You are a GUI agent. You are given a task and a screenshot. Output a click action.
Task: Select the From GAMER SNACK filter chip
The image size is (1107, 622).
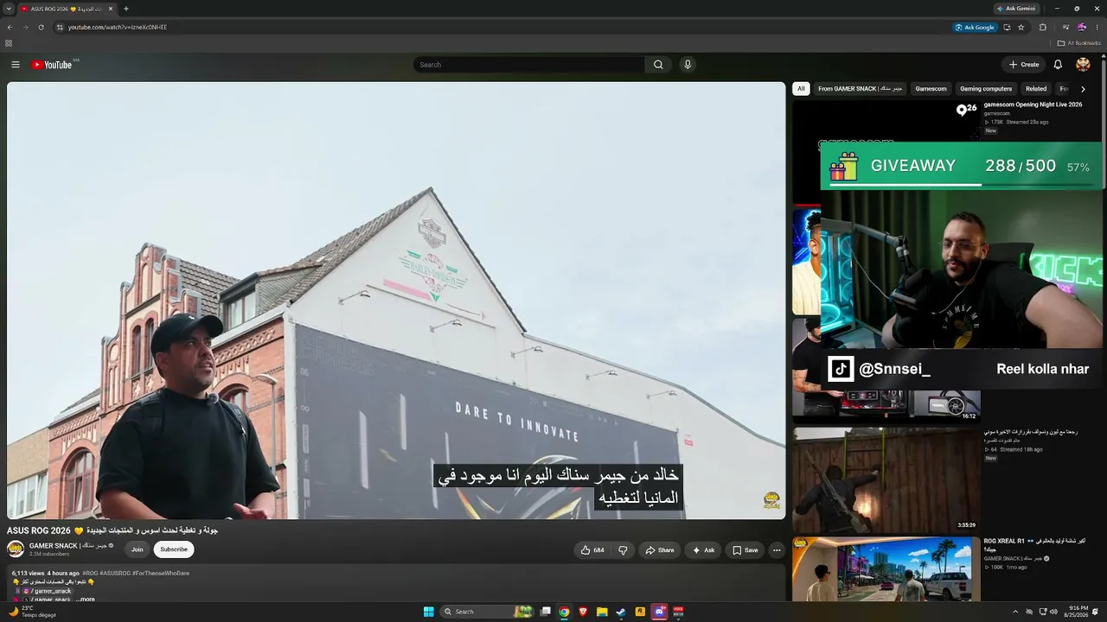[861, 89]
